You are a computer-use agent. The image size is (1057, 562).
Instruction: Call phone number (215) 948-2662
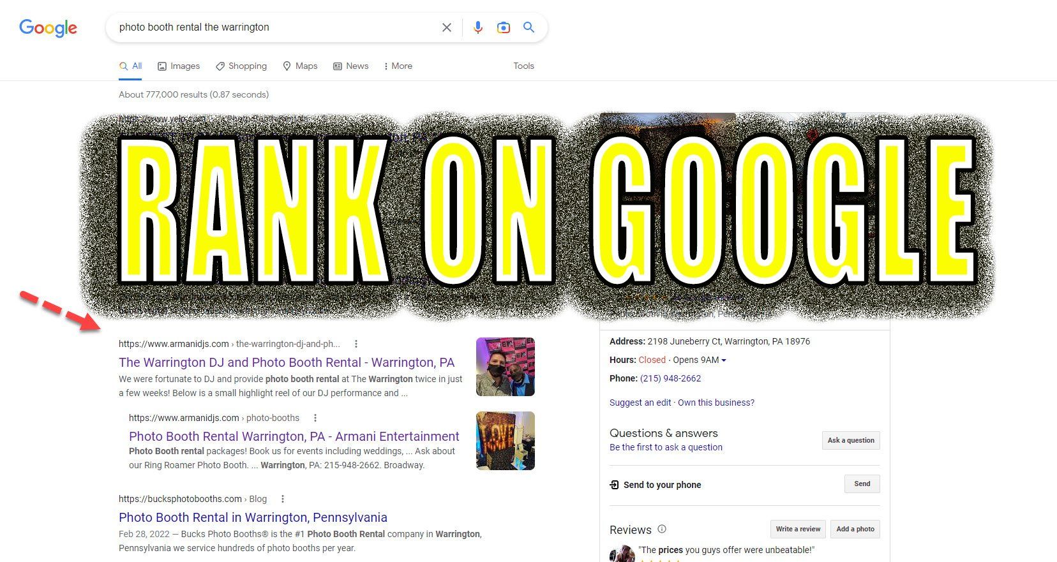click(670, 378)
